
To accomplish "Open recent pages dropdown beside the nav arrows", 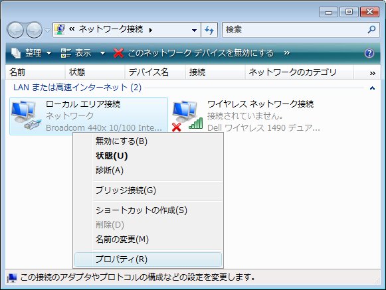I will [x=47, y=31].
